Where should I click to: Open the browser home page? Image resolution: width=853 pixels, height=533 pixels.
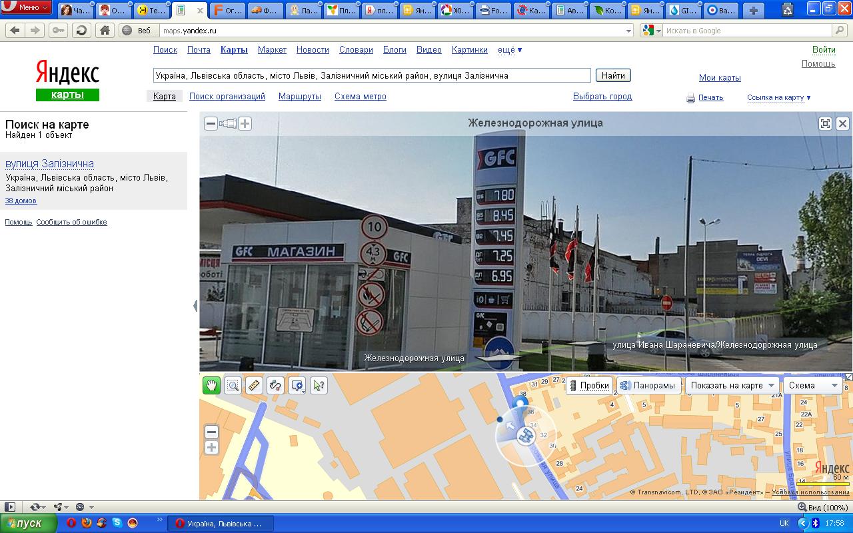(104, 31)
